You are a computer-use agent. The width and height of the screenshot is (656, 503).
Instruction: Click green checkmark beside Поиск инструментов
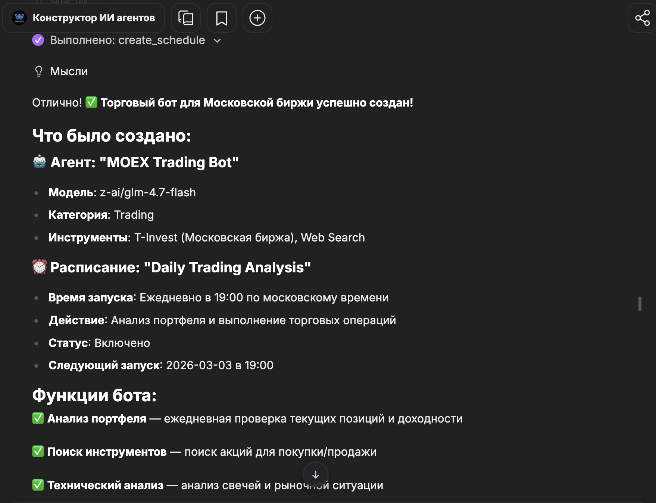click(x=38, y=452)
